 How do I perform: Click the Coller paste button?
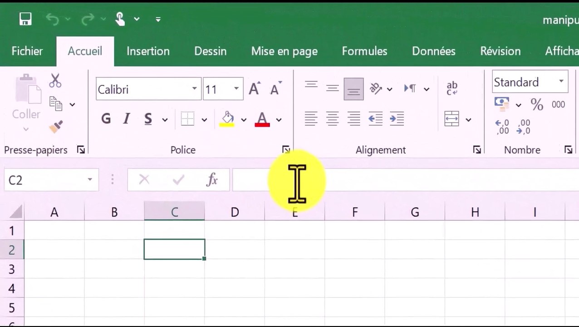pos(26,97)
